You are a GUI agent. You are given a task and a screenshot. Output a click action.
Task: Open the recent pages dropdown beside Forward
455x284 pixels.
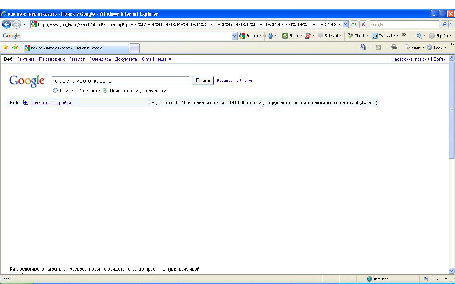[24, 24]
